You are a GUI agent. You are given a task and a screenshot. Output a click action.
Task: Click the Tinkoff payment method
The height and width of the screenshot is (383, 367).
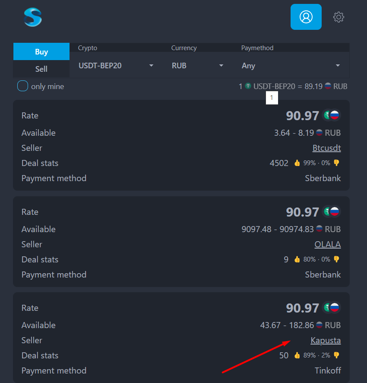(328, 370)
